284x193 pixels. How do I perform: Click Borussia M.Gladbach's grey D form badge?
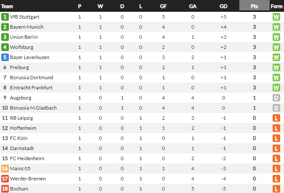click(276, 108)
